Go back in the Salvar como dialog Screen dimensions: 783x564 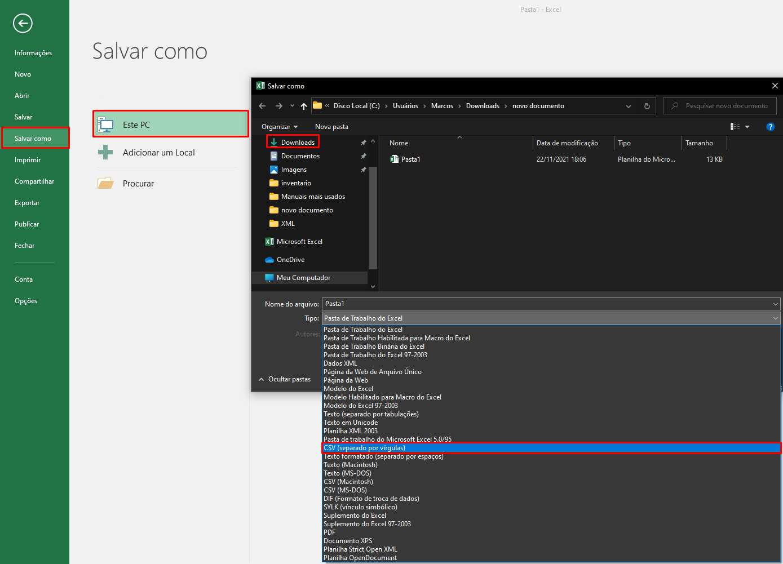(x=262, y=106)
